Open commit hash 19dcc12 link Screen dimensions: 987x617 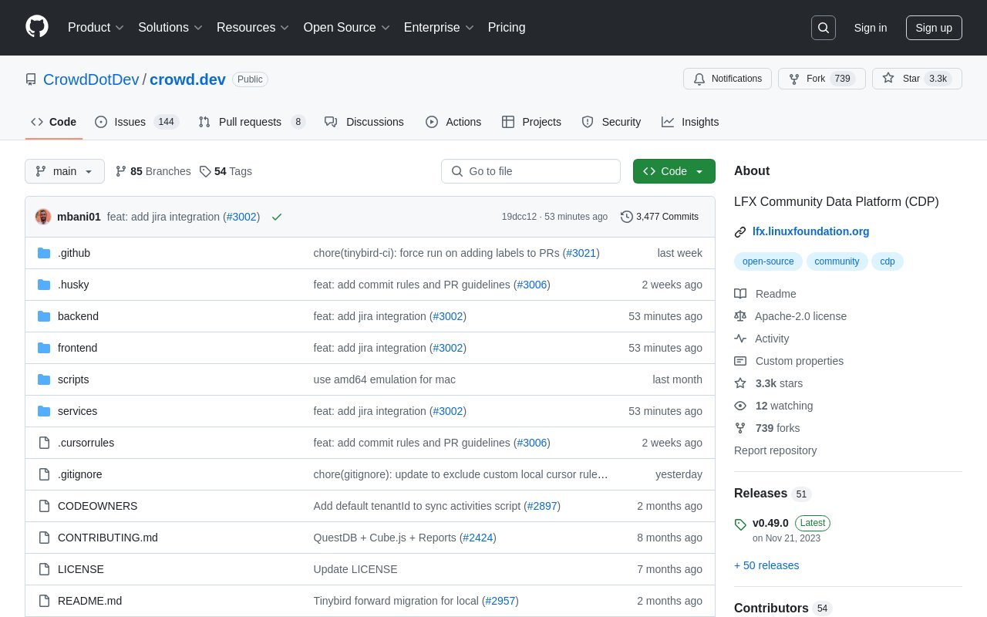coord(519,217)
